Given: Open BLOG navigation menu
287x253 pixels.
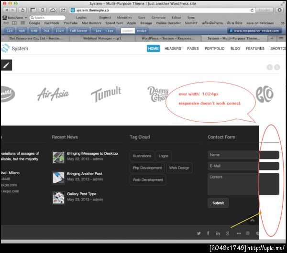Looking at the screenshot, I should (x=235, y=48).
